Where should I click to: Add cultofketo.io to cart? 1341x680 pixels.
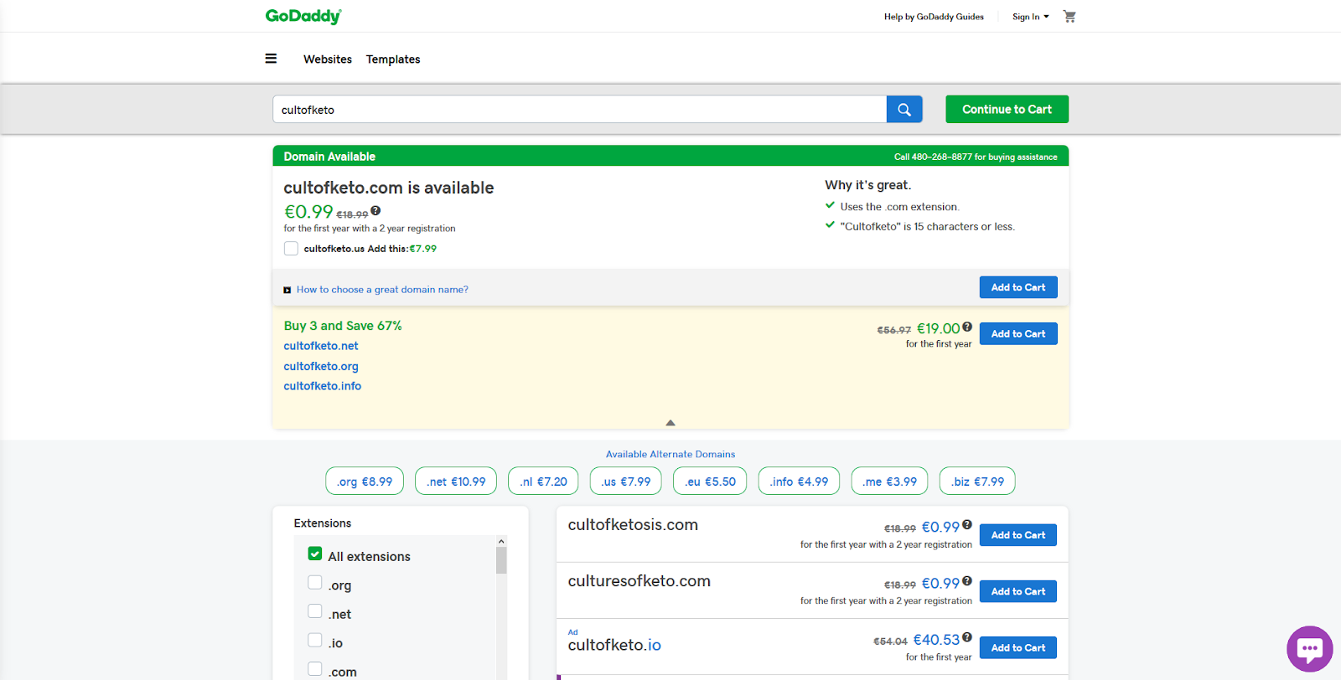1018,647
